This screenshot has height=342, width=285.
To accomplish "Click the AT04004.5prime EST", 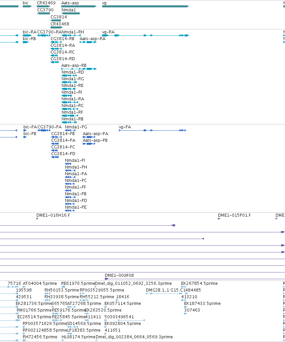I will click(24, 287).
